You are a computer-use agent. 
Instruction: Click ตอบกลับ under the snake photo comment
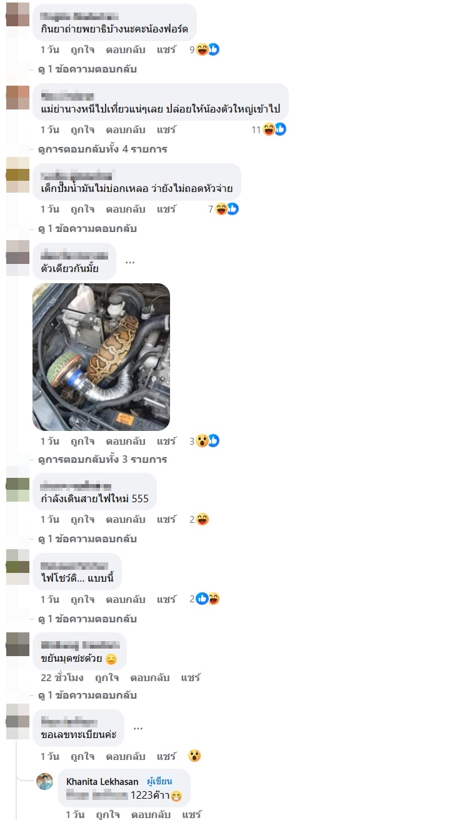click(125, 441)
